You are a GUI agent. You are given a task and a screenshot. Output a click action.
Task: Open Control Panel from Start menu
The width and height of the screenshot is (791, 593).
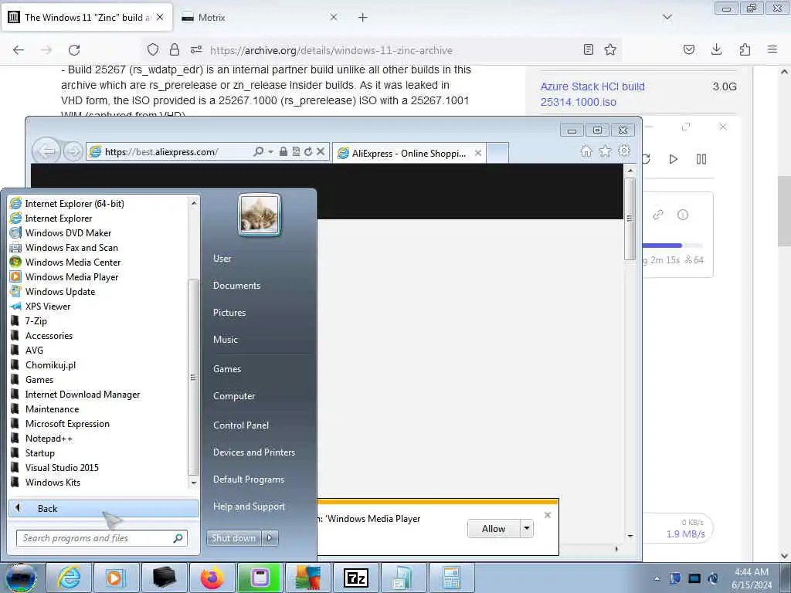tap(241, 425)
